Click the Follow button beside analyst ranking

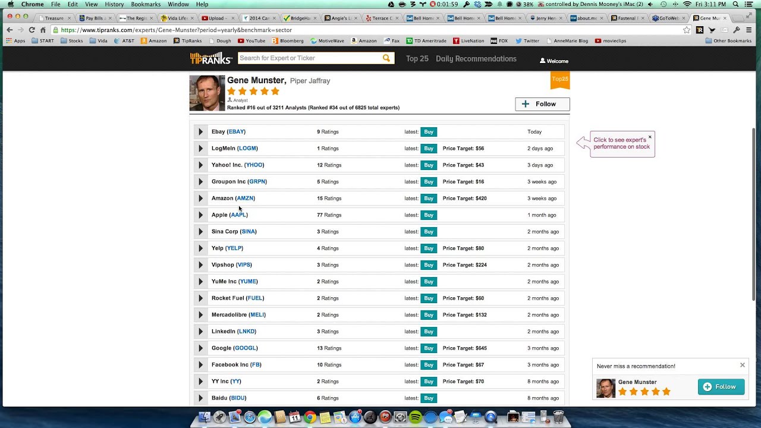click(542, 104)
